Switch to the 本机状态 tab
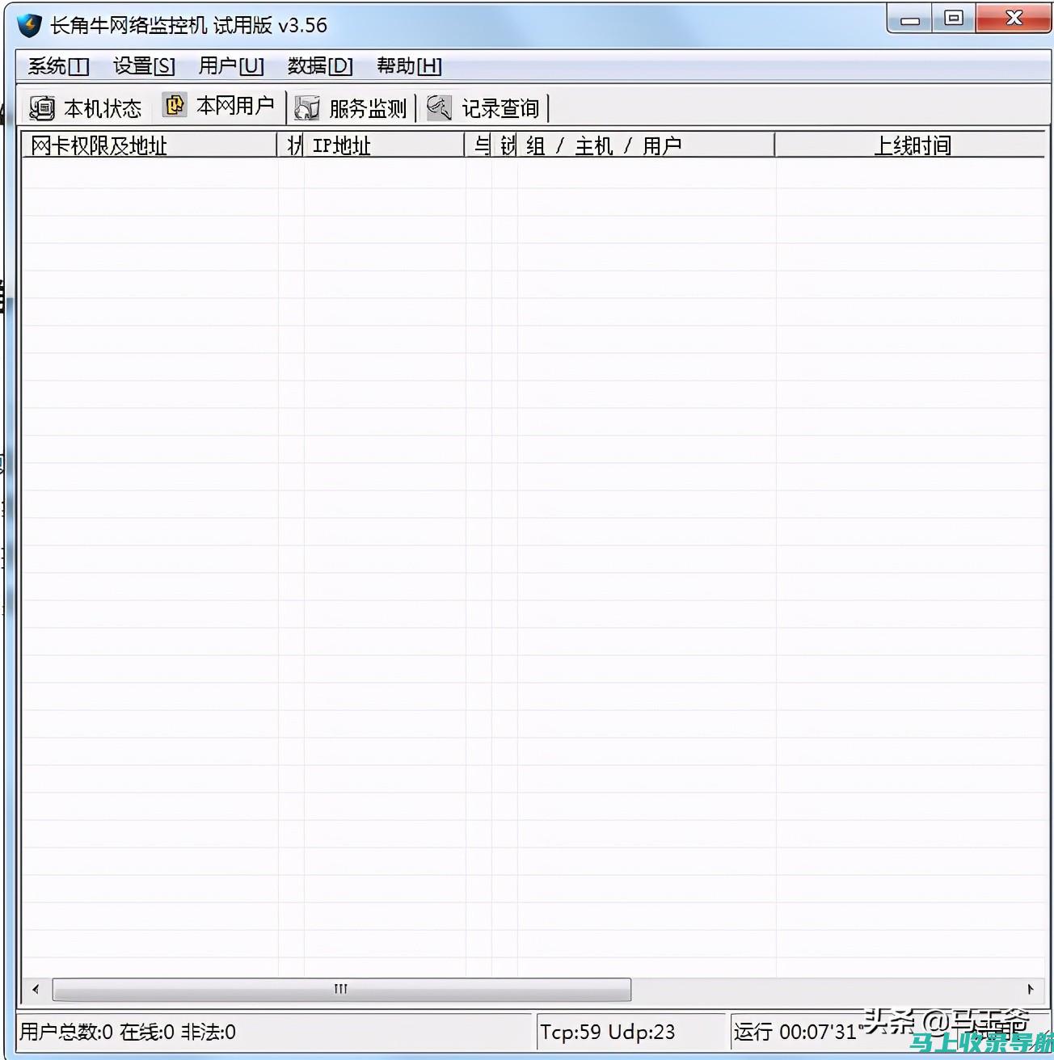Viewport: 1054px width, 1060px height. click(86, 108)
